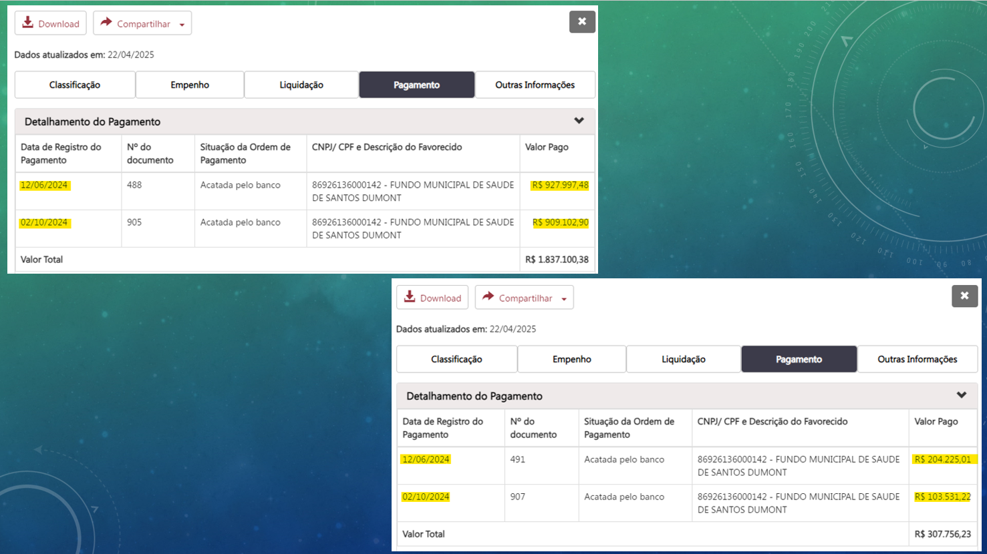Click Valor Pago column header in lower panel

click(x=936, y=421)
